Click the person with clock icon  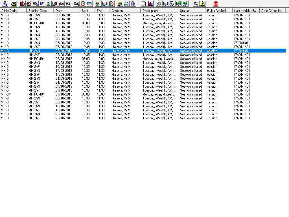(x=111, y=3)
